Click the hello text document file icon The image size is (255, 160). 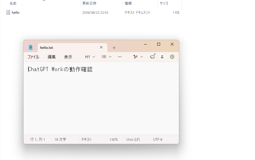(x=8, y=12)
